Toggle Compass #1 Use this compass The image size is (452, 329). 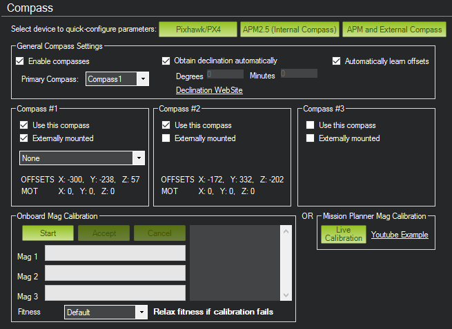tap(24, 125)
